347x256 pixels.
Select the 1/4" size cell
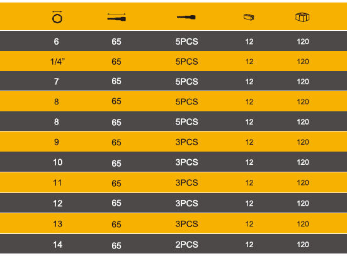click(57, 62)
